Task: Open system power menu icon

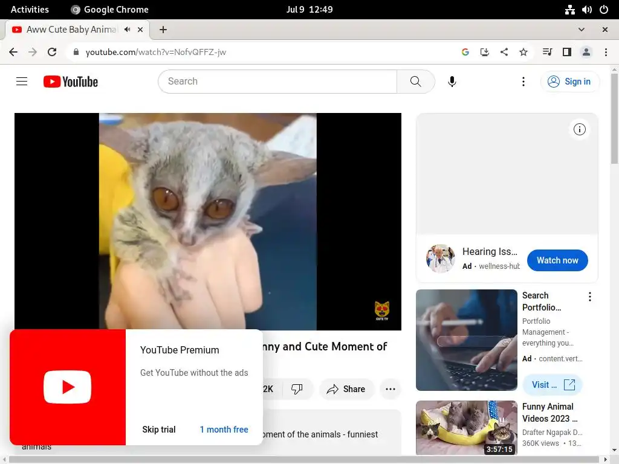Action: point(604,10)
